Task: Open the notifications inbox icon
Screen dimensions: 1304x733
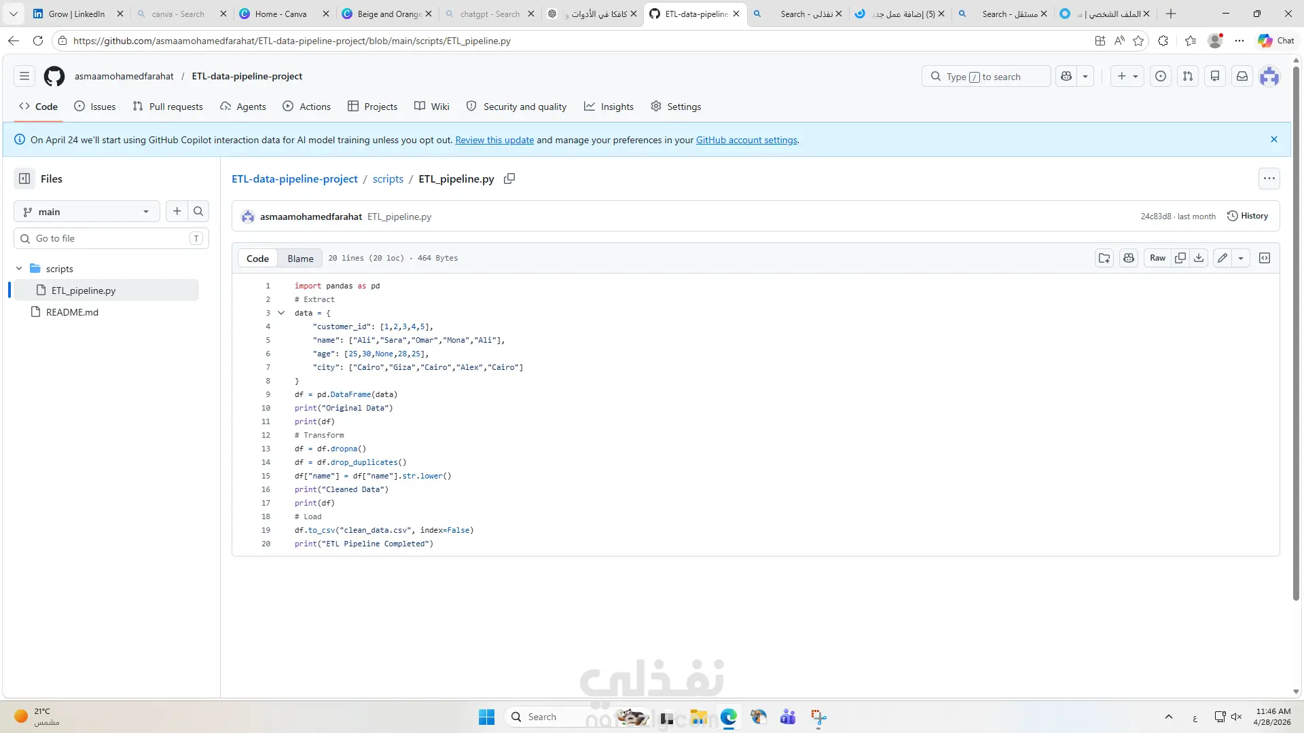Action: 1242,76
